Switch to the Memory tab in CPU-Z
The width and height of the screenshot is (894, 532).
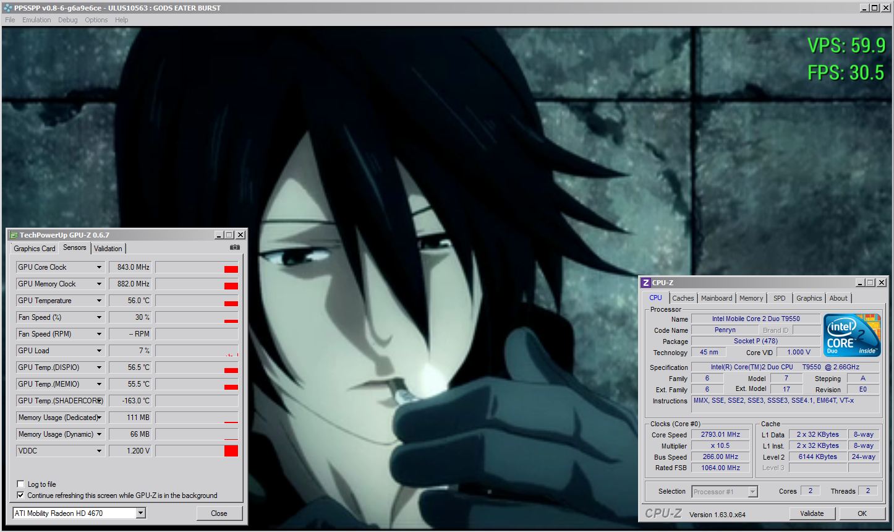point(751,298)
